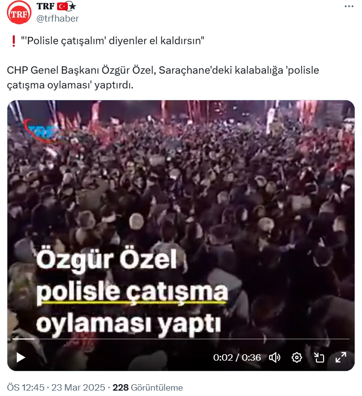Image resolution: width=362 pixels, height=396 pixels.
Task: Click the red exclamation mark emoji
Action: 14,41
